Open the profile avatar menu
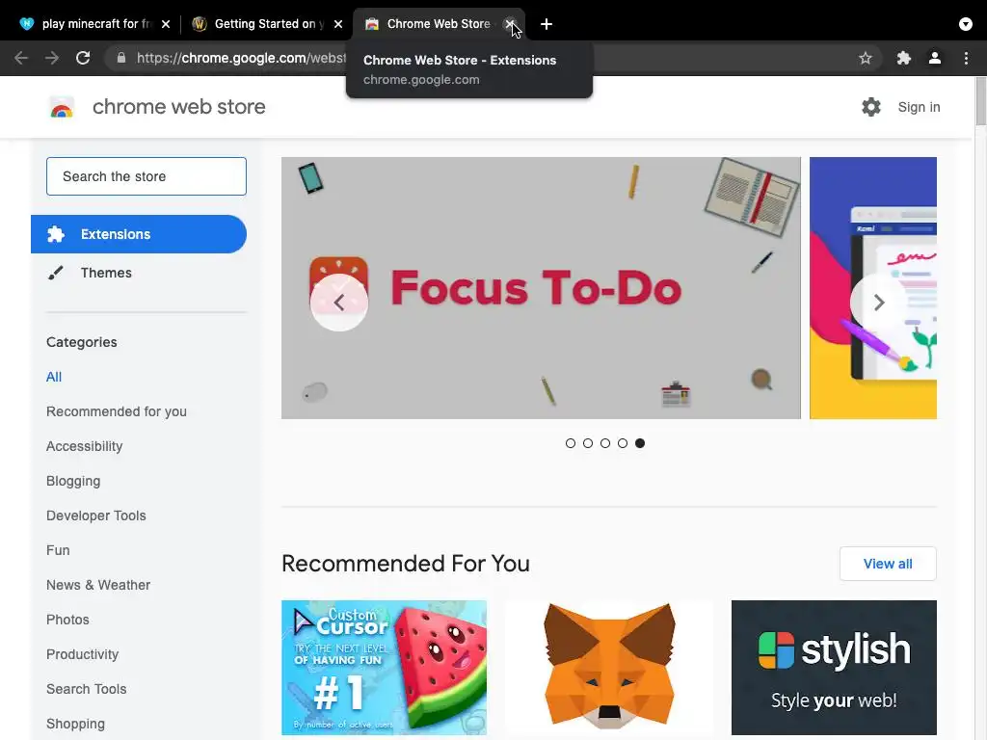The height and width of the screenshot is (740, 987). click(x=935, y=58)
